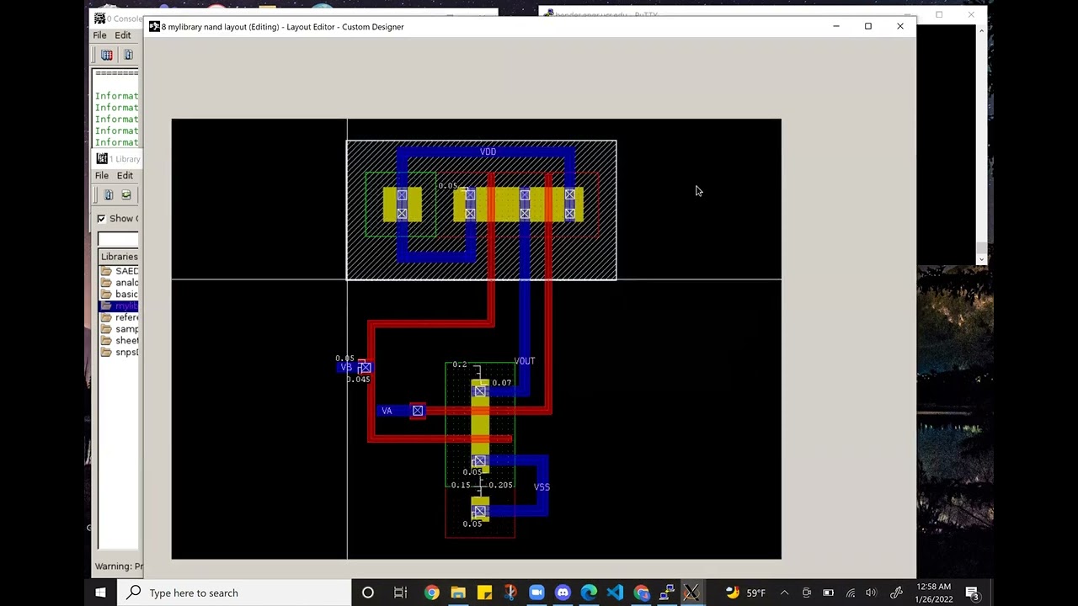Screen dimensions: 1078x606
Task: Click the VDD label in layout
Action: pyautogui.click(x=488, y=152)
